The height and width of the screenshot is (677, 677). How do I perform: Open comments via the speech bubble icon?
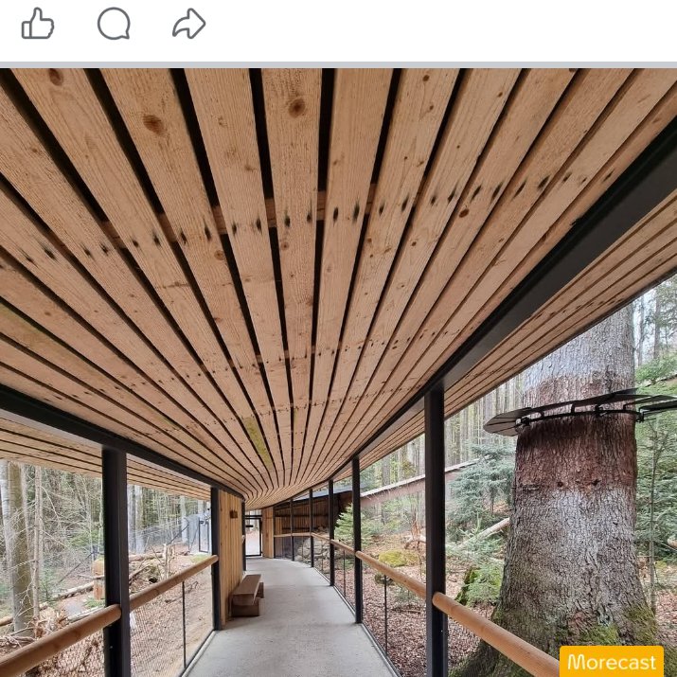tap(114, 24)
